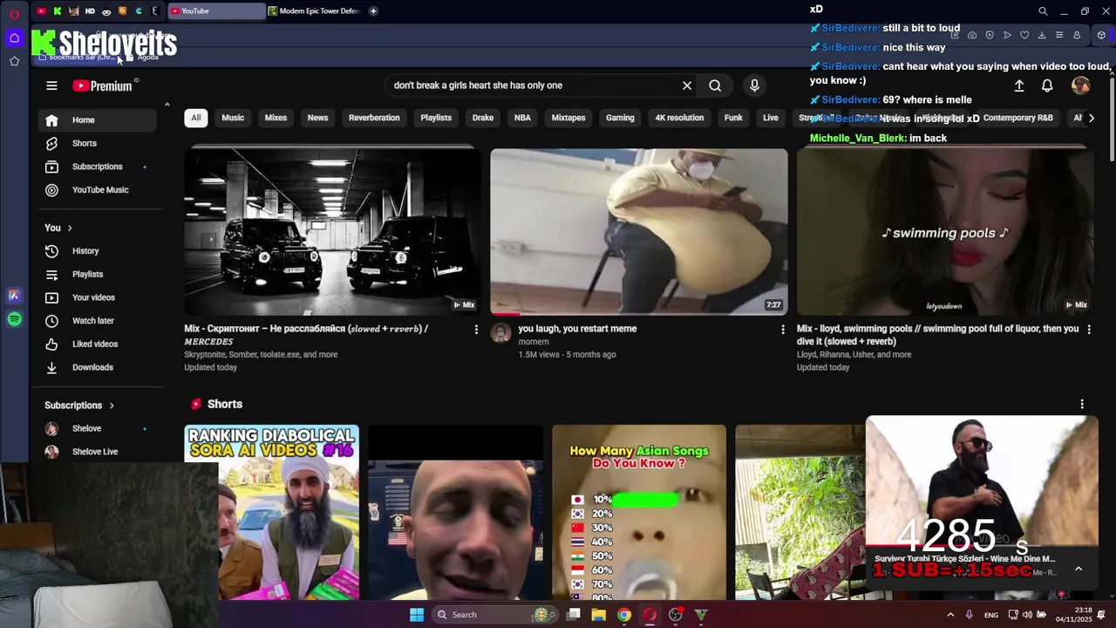
Task: Expand the Subscriptions section heading
Action: (79, 406)
